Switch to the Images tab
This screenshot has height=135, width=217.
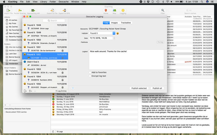coord(114,23)
